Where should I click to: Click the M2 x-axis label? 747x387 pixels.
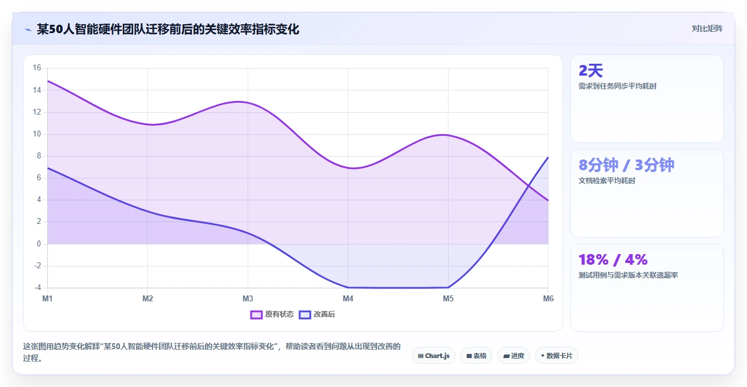click(x=148, y=299)
